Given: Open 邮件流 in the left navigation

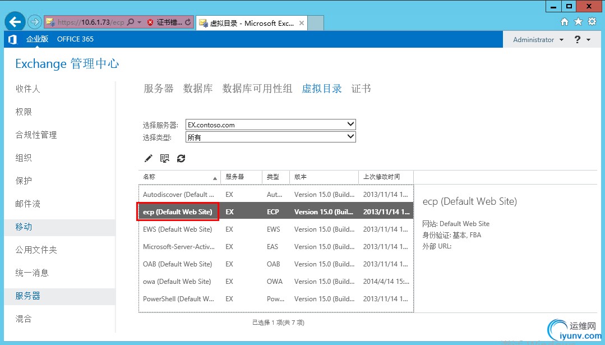Looking at the screenshot, I should pyautogui.click(x=28, y=204).
